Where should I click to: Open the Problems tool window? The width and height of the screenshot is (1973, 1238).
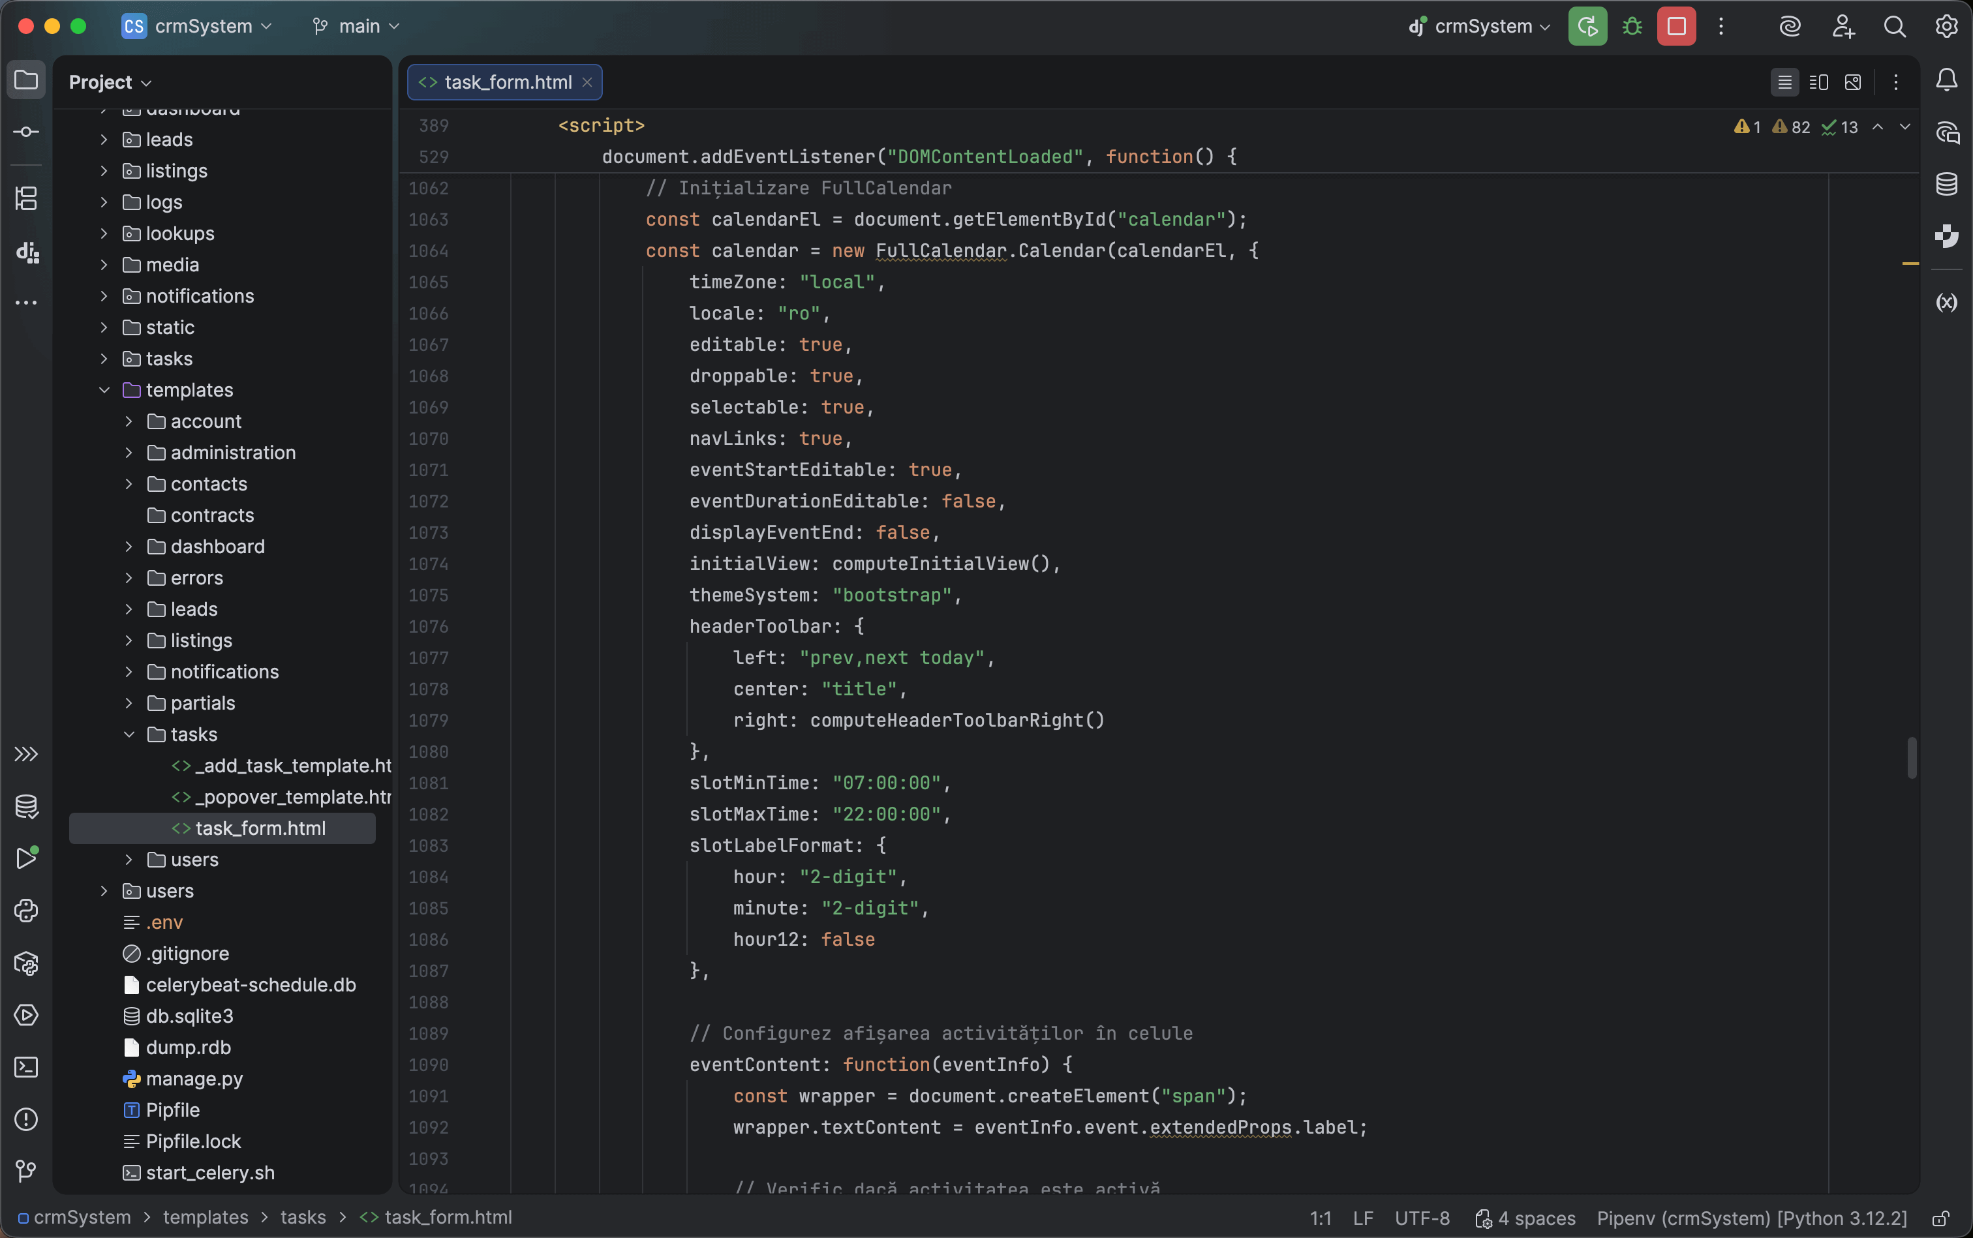click(x=27, y=1119)
